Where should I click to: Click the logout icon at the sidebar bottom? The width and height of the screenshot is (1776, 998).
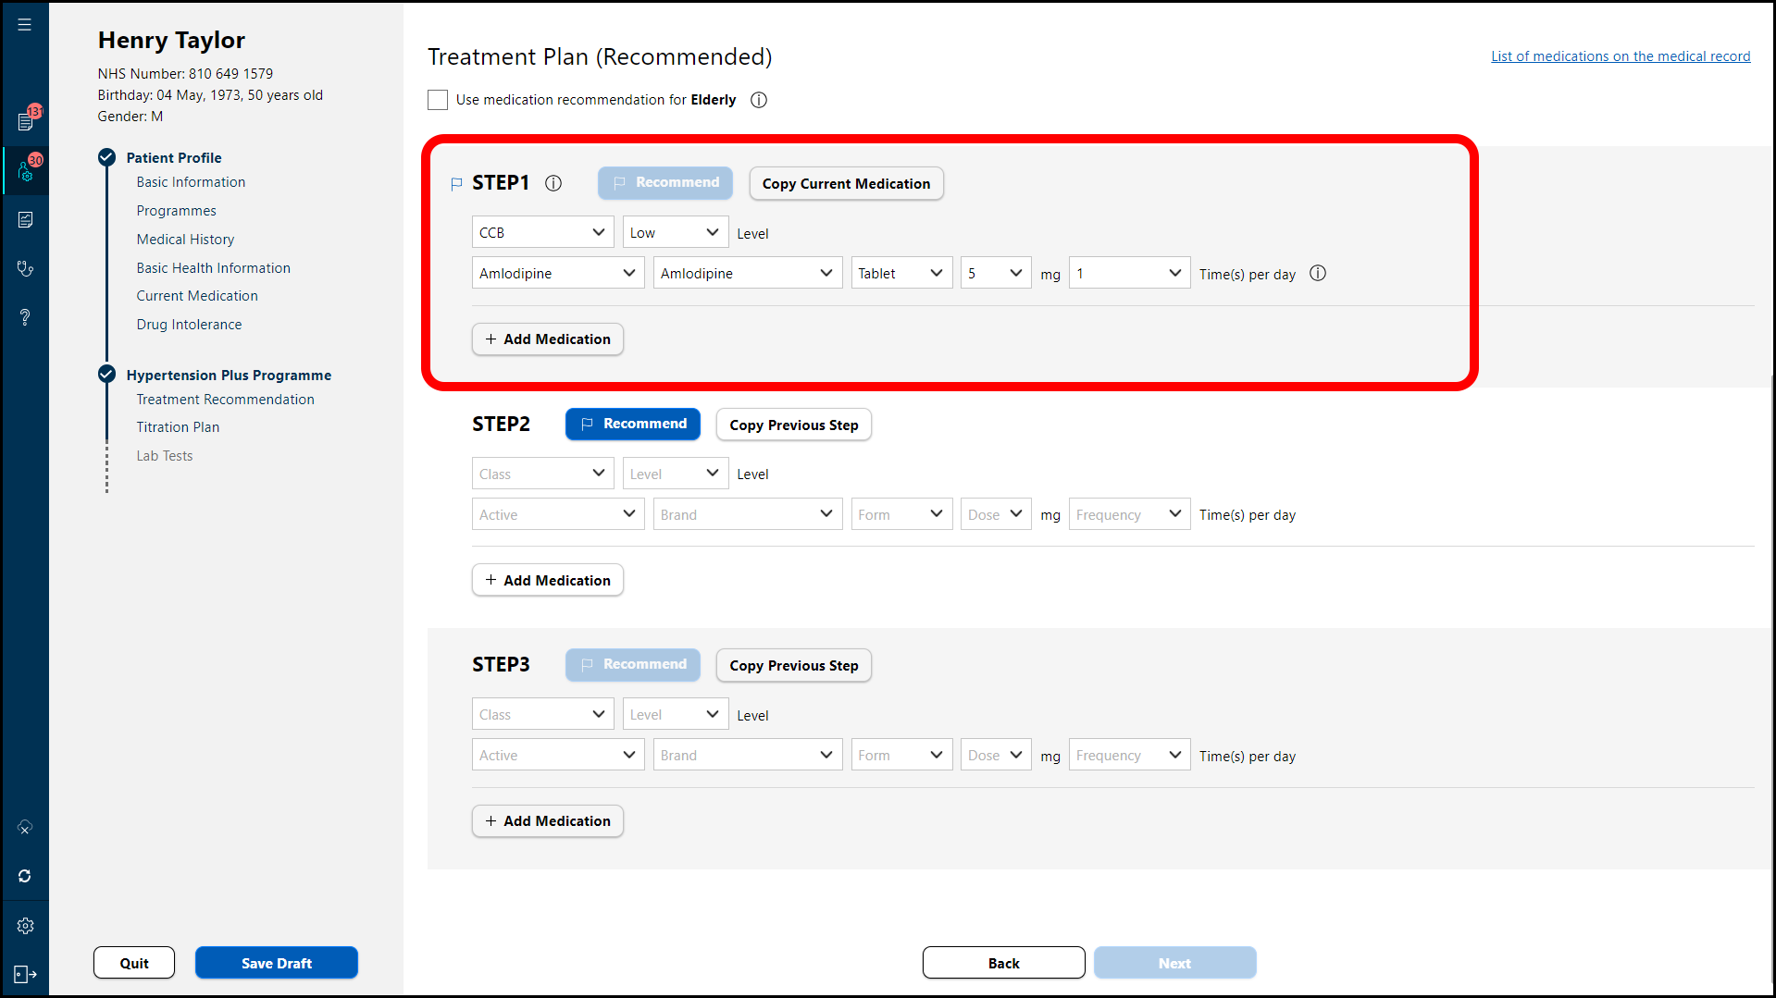click(x=25, y=974)
